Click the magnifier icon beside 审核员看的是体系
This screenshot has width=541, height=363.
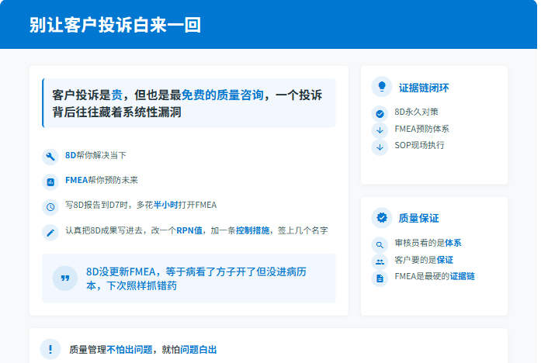(x=380, y=244)
